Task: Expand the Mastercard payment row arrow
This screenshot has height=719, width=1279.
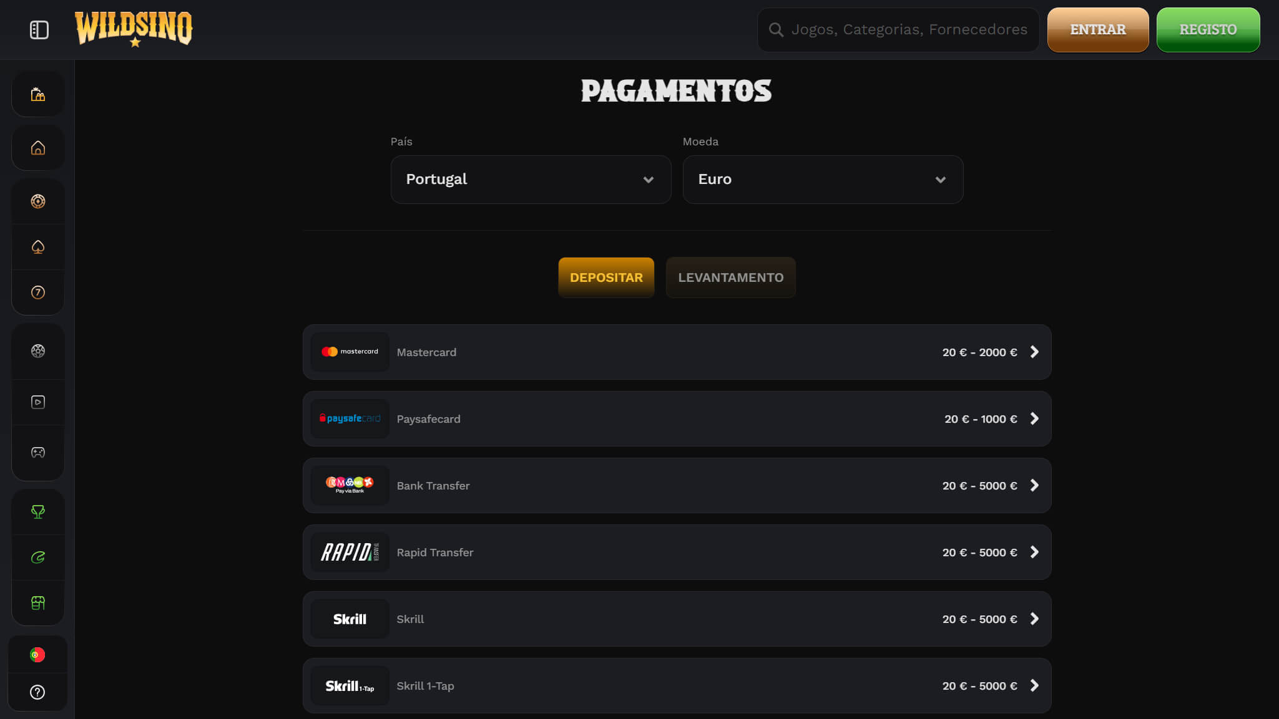Action: [1034, 352]
